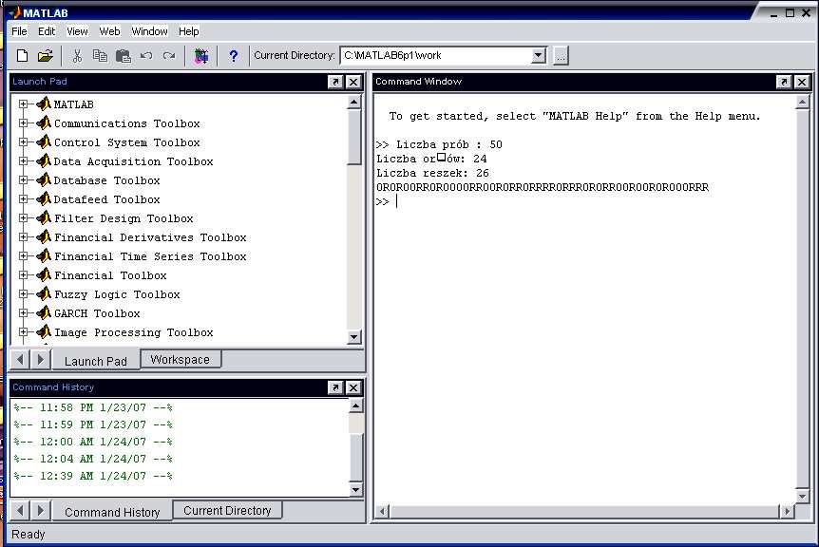
Task: Paste using the clipboard icon
Action: (123, 55)
